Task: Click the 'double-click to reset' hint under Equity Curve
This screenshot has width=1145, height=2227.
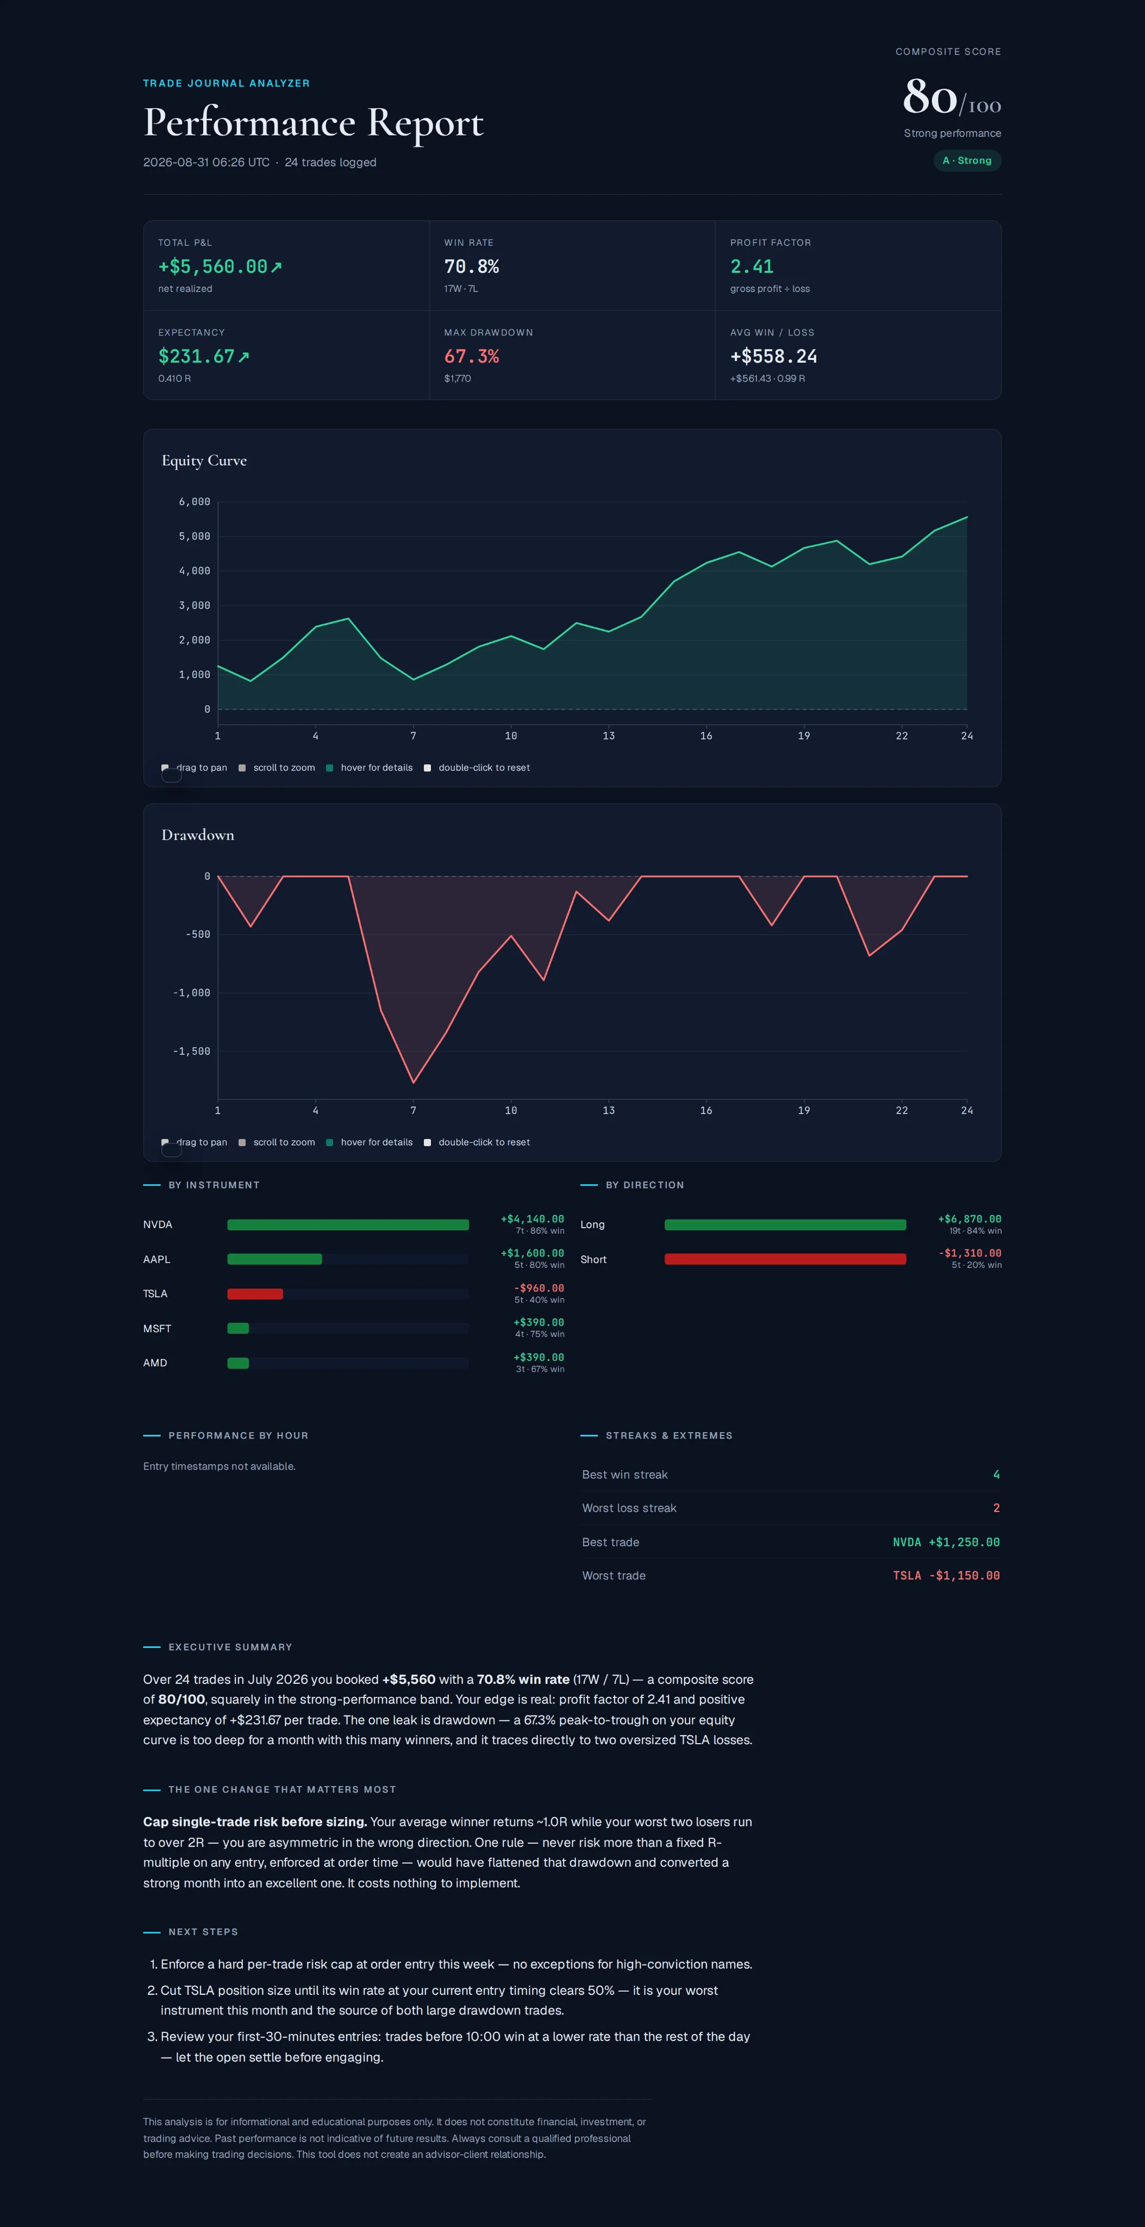Action: [x=484, y=768]
